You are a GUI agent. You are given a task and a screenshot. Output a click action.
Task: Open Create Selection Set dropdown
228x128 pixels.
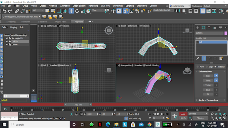(163, 10)
